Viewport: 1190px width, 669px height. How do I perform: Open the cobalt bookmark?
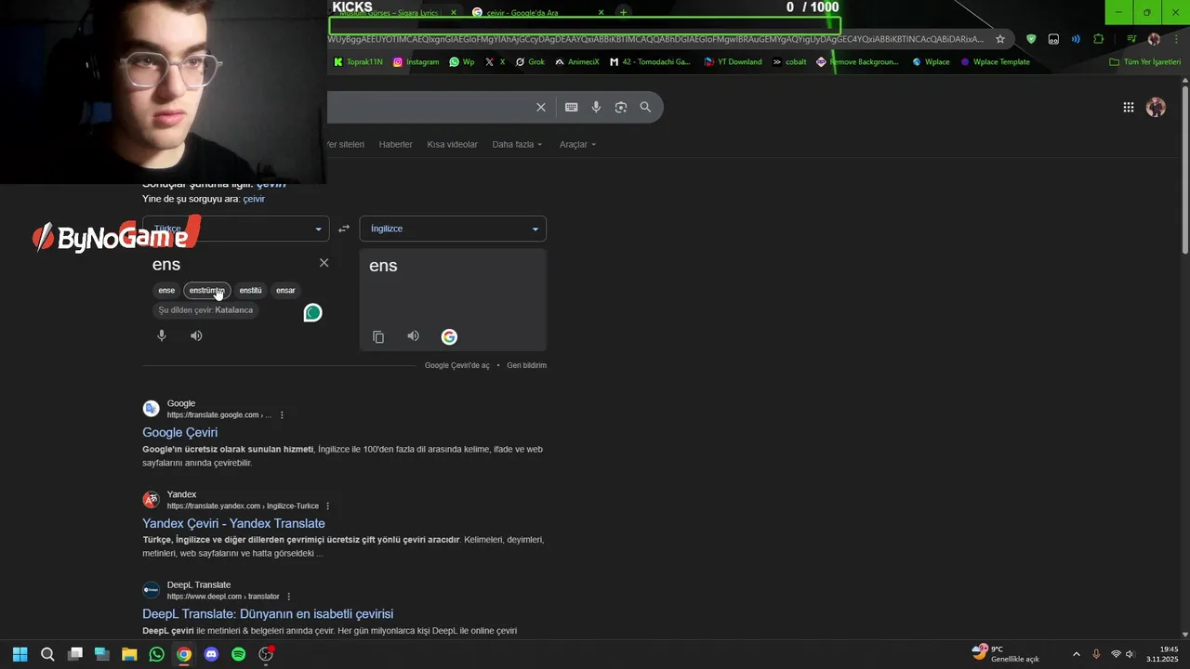click(x=789, y=62)
